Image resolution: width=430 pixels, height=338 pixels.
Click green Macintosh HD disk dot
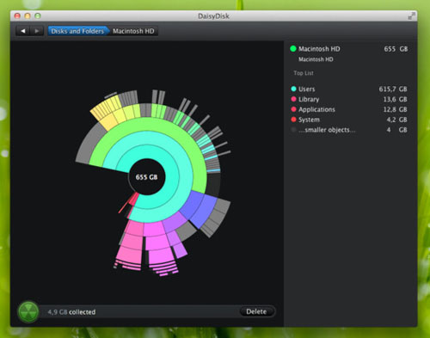tap(293, 49)
